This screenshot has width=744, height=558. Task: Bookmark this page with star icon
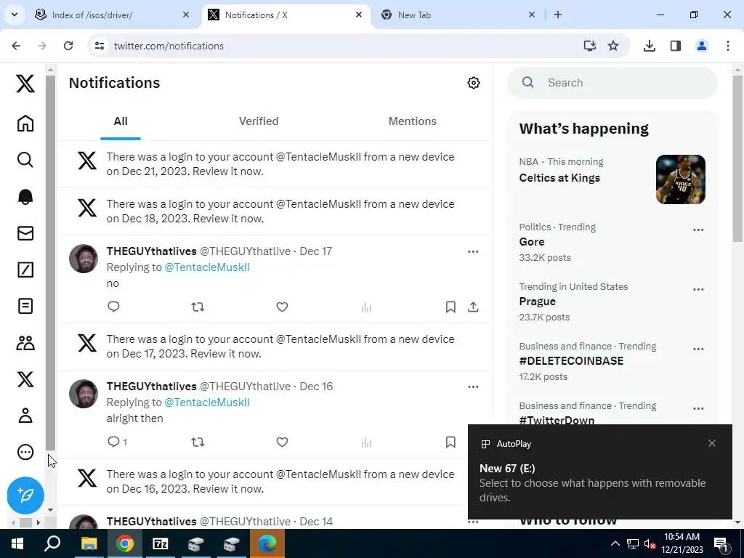[613, 46]
